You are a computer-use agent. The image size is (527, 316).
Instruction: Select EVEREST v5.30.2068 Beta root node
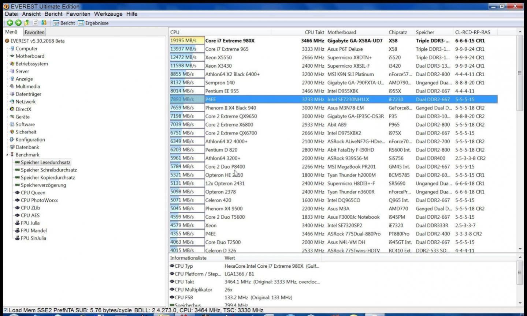coord(35,41)
